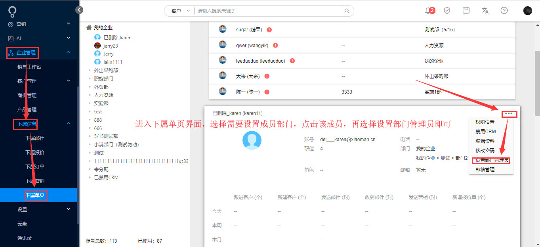Collapse the 企业管理 menu section
Image resolution: width=540 pixels, height=247 pixels.
pyautogui.click(x=68, y=52)
